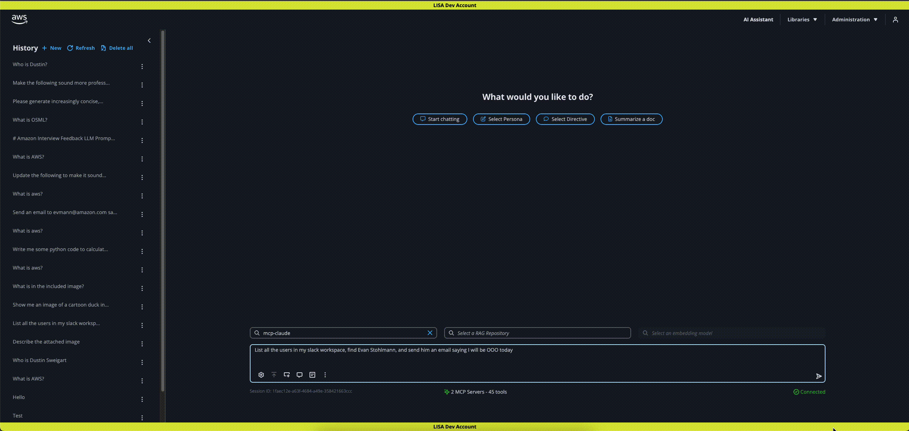Open options for 'Amazon Interview Feedback' session
909x431 pixels.
tap(142, 140)
